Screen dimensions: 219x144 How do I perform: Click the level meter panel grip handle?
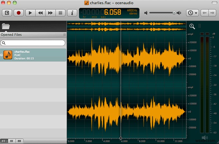coord(200,26)
